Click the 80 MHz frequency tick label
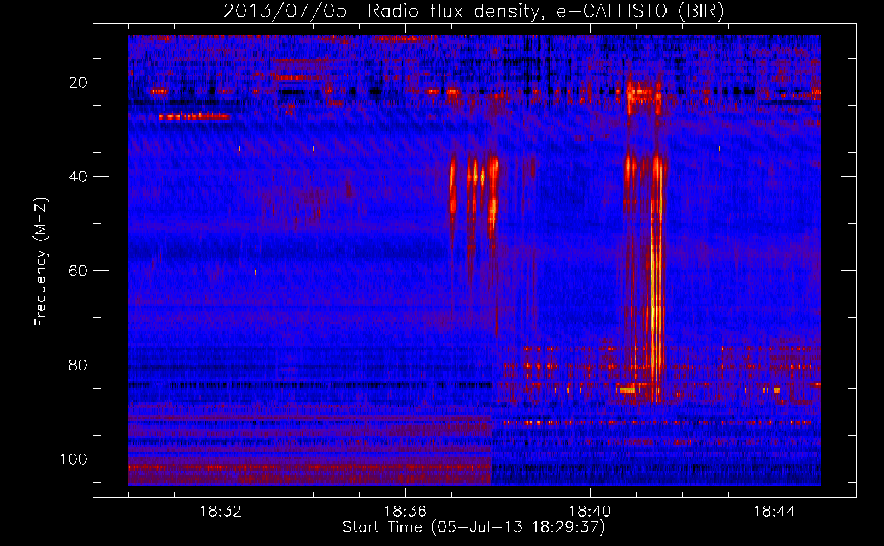Viewport: 884px width, 546px height. point(79,365)
